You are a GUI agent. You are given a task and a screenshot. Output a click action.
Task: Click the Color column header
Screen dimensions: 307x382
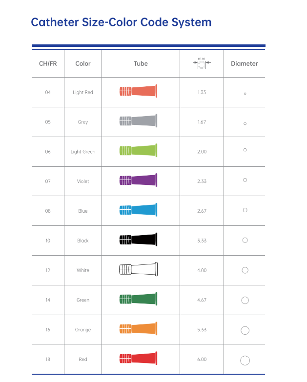(83, 63)
